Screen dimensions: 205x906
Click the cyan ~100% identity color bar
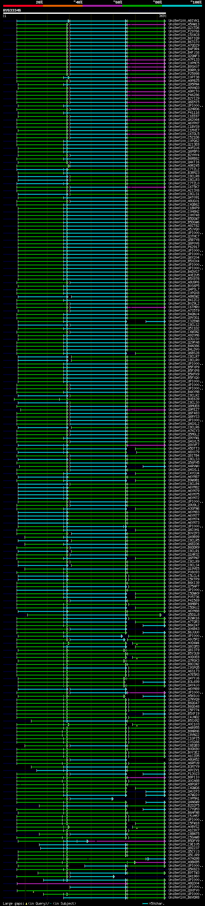click(182, 6)
